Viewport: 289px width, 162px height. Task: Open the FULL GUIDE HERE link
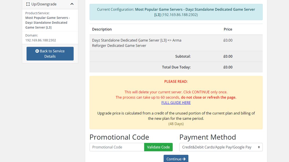(x=176, y=102)
